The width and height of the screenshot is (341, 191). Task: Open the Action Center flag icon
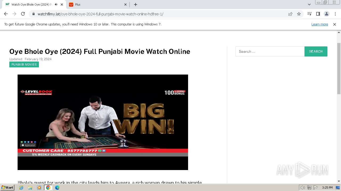coord(315,188)
